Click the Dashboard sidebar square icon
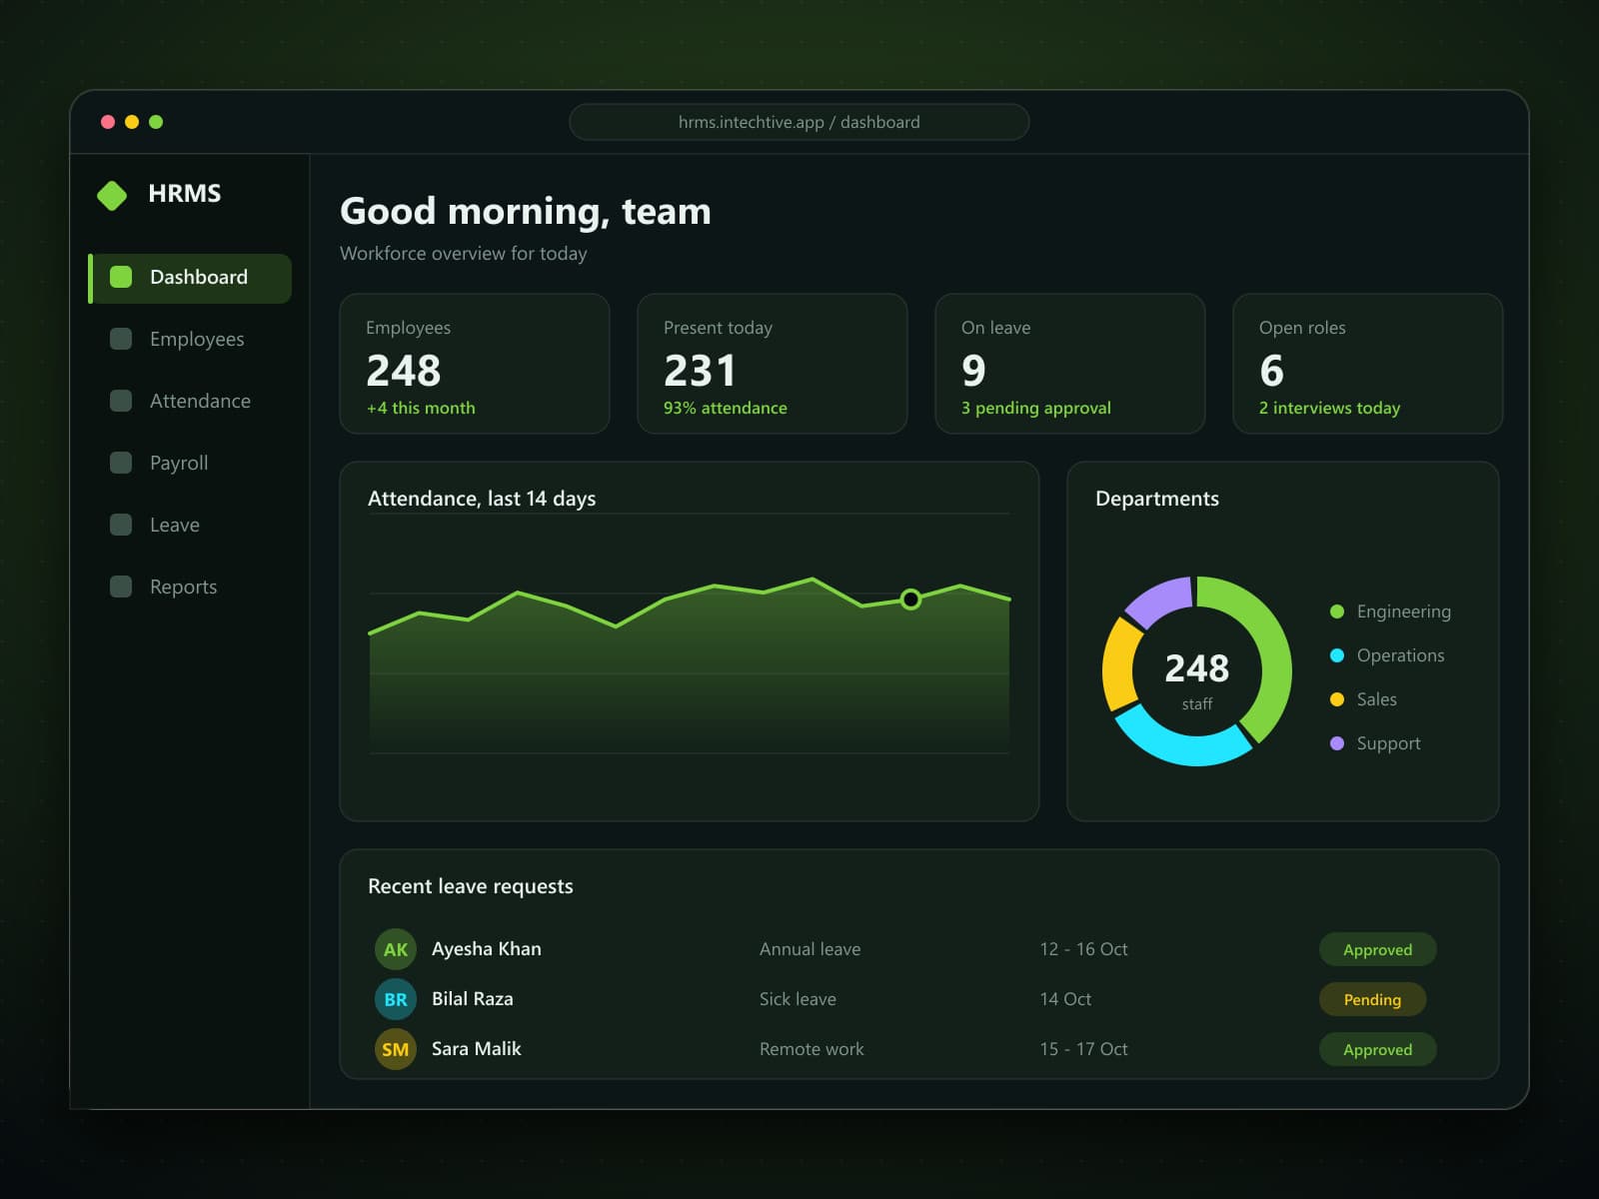 coord(121,277)
